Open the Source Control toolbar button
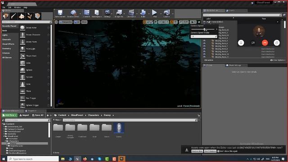The image size is (288, 162). tap(73, 13)
